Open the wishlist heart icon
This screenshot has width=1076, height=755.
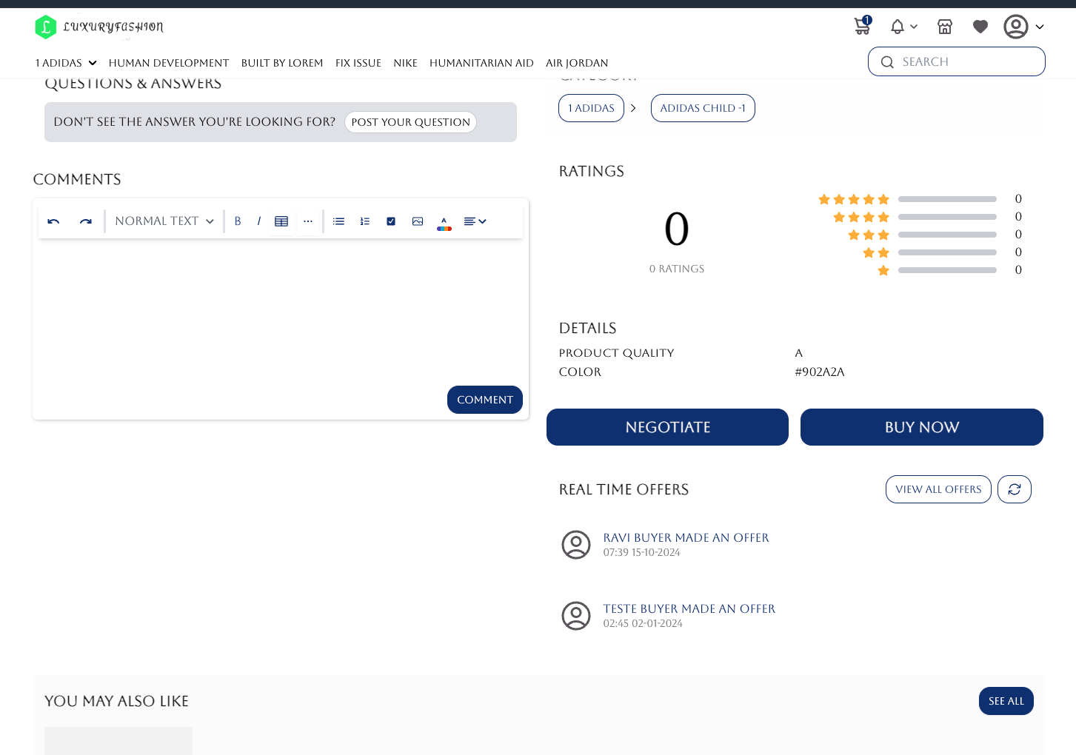point(980,27)
